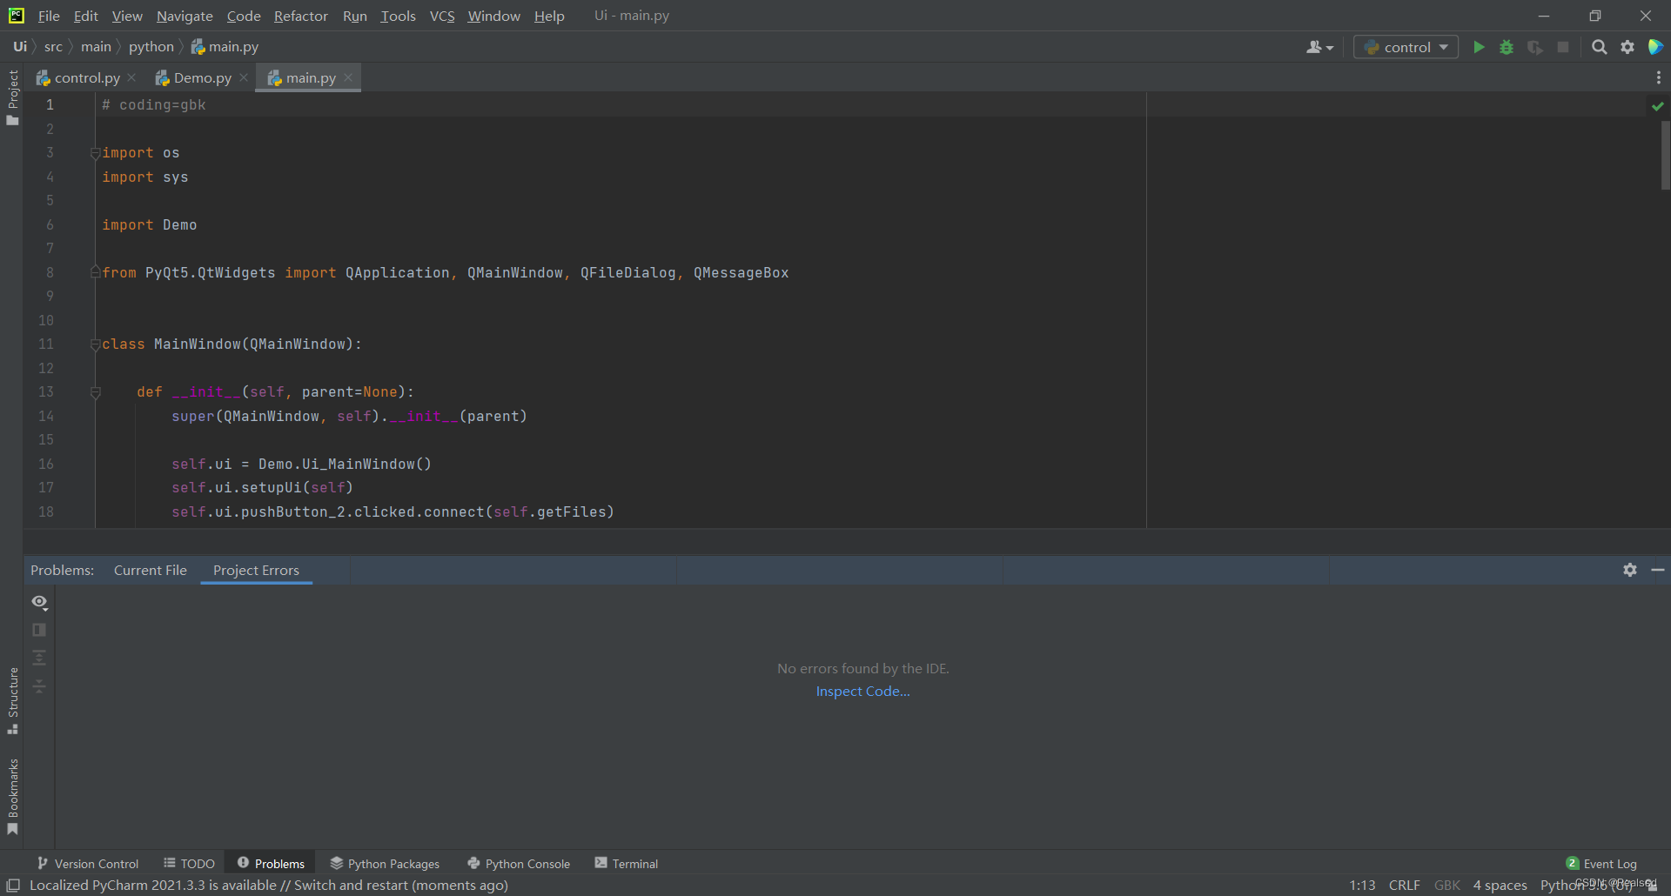This screenshot has height=896, width=1671.
Task: Run with coverage icon
Action: [x=1535, y=47]
